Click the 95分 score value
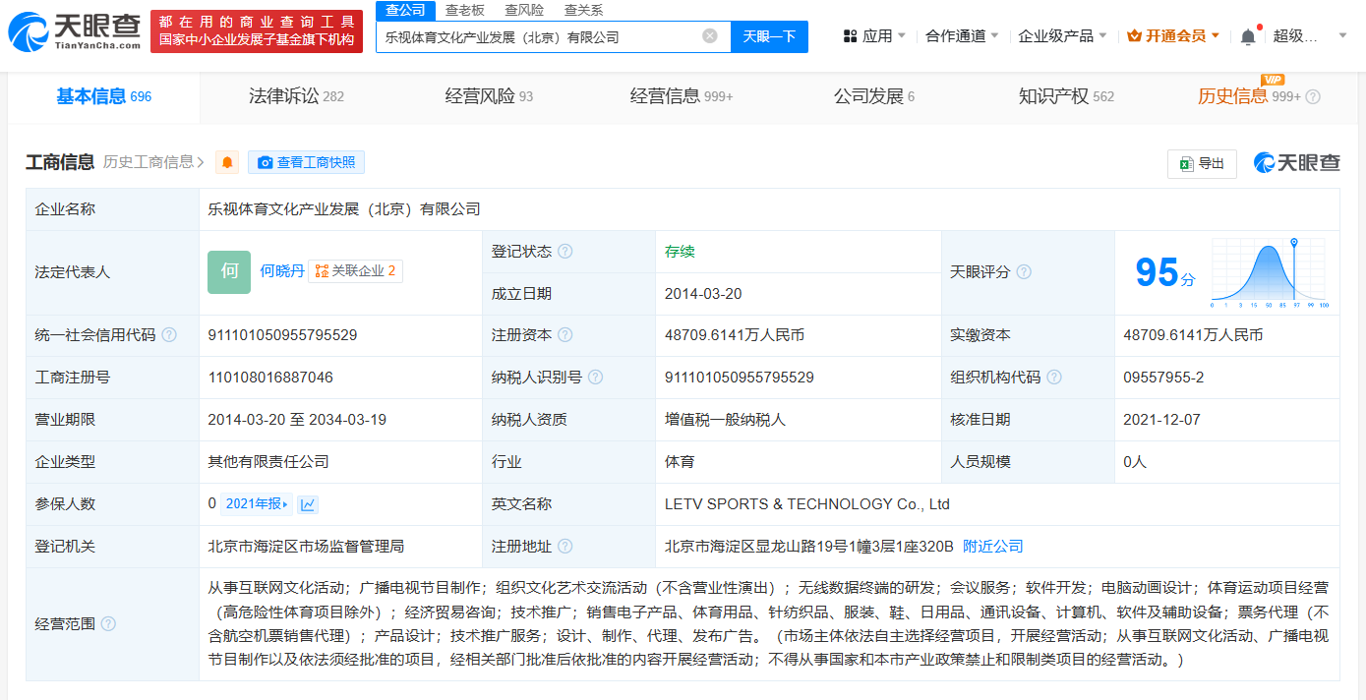 pyautogui.click(x=1164, y=272)
